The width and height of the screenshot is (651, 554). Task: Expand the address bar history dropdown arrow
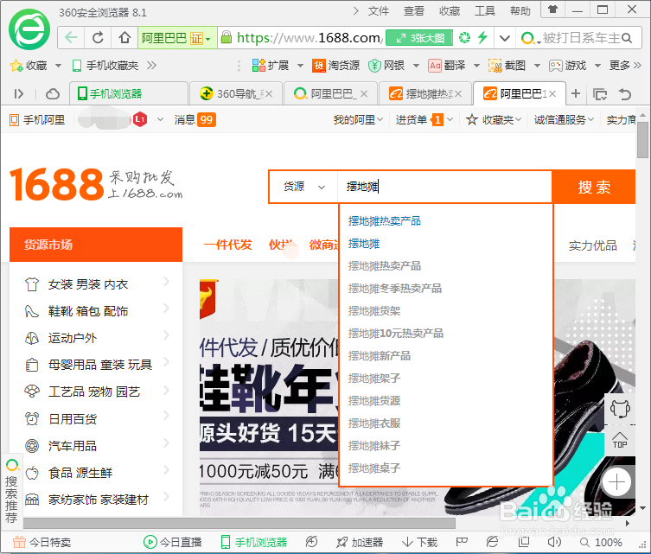coord(504,38)
